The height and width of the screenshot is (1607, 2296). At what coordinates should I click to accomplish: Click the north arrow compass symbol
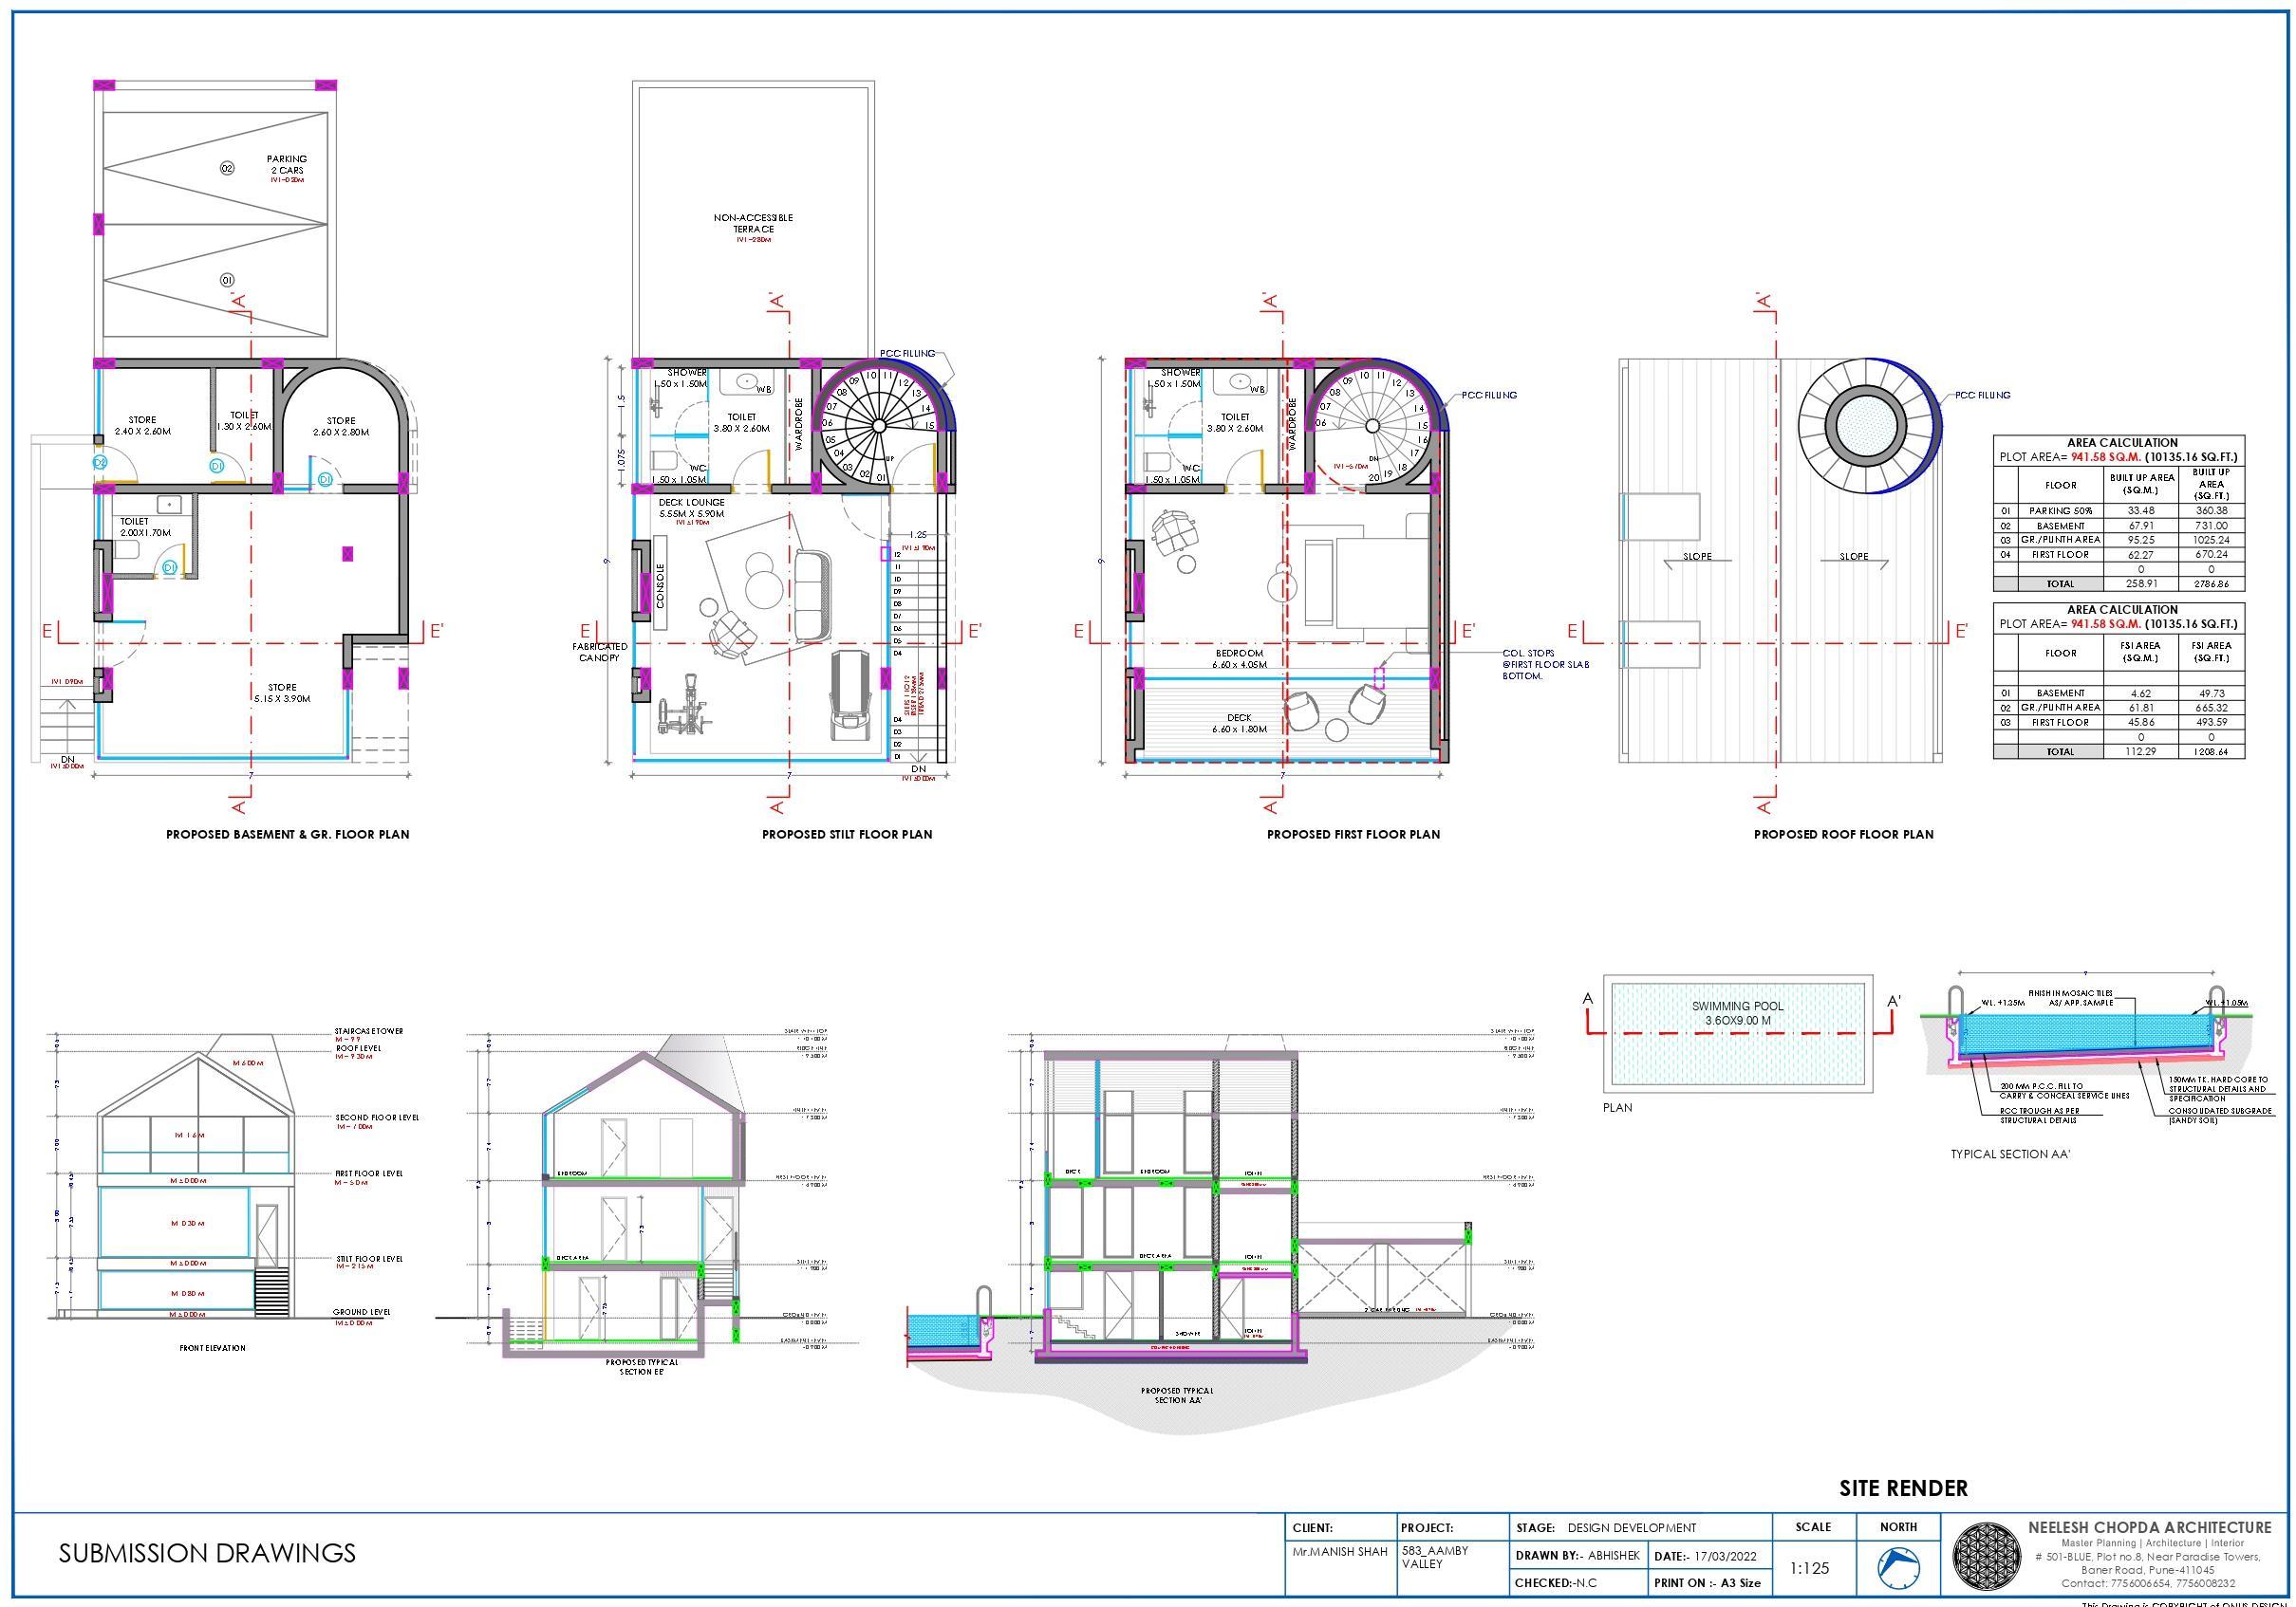[x=1897, y=1568]
